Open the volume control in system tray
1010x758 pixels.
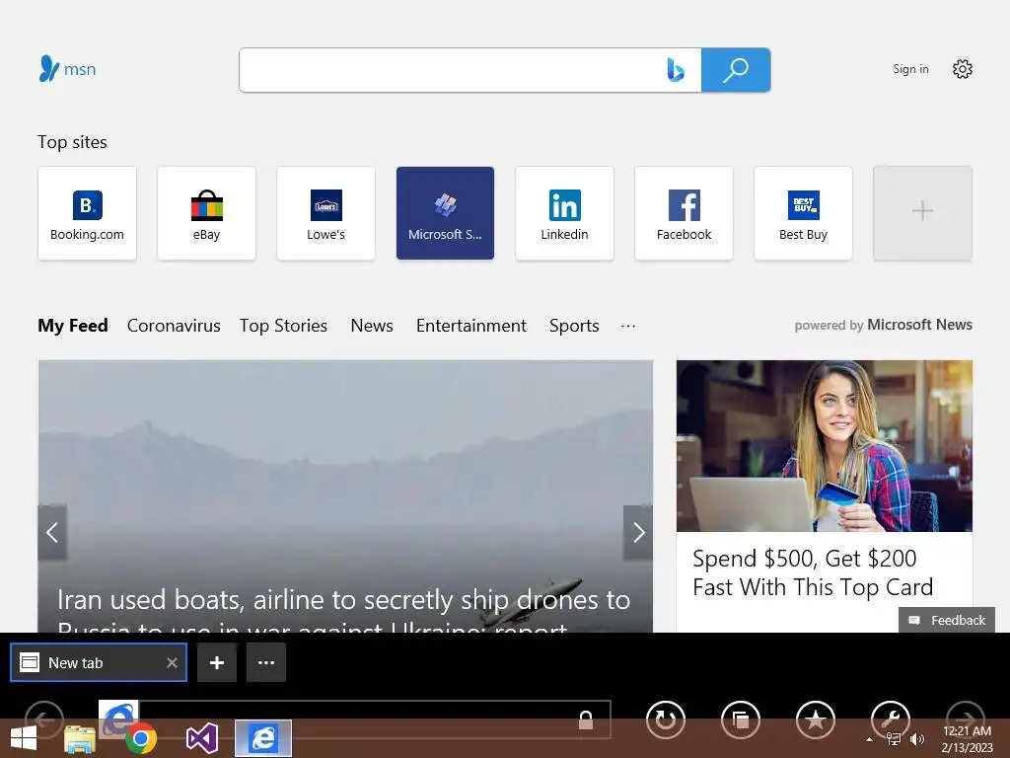(x=917, y=739)
